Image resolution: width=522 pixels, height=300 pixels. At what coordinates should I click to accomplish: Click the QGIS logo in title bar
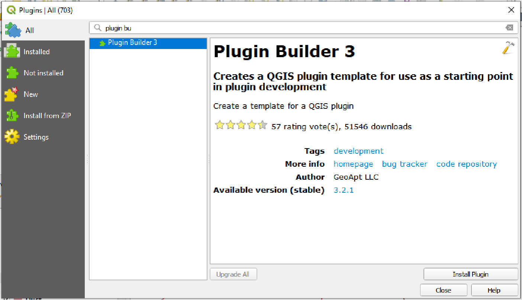[x=12, y=10]
